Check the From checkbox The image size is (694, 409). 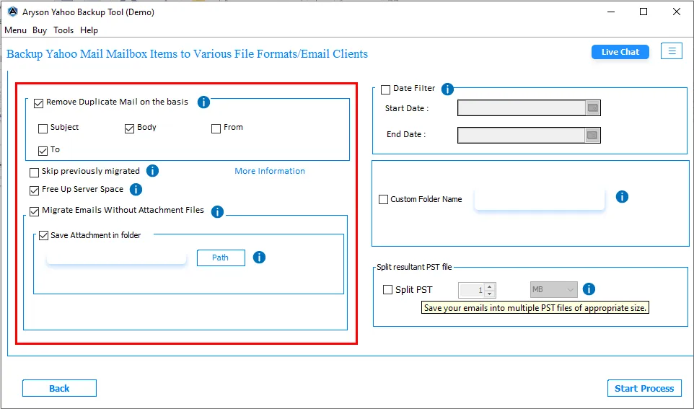[216, 128]
